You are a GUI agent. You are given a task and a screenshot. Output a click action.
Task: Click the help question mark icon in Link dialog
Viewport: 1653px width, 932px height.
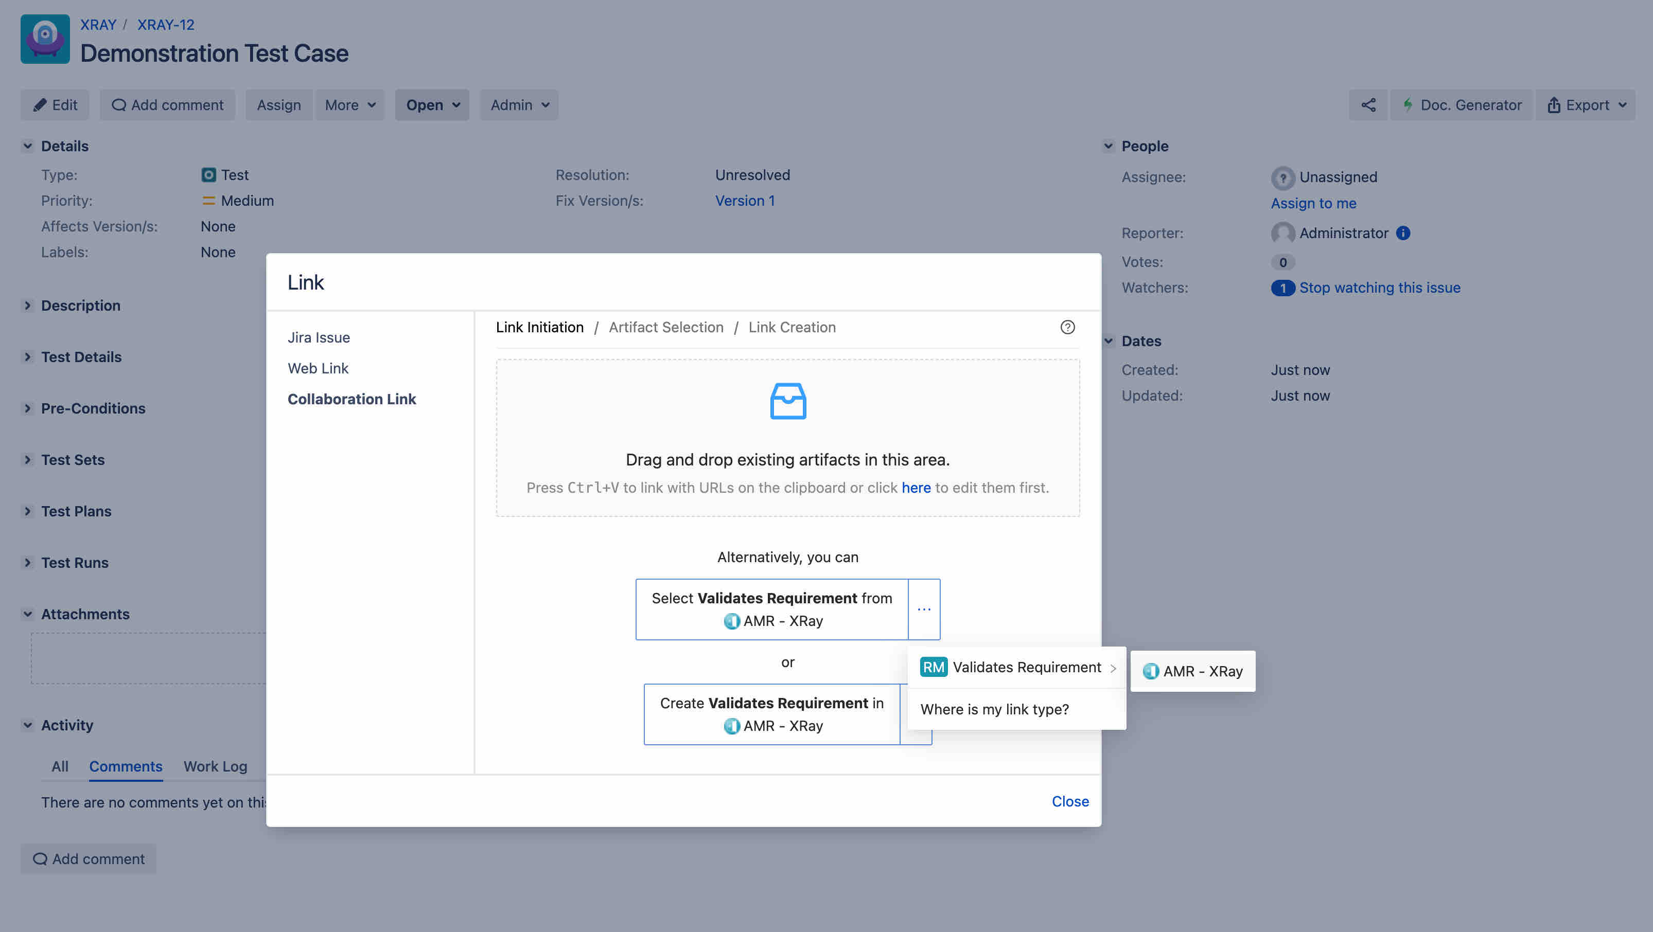click(1067, 327)
